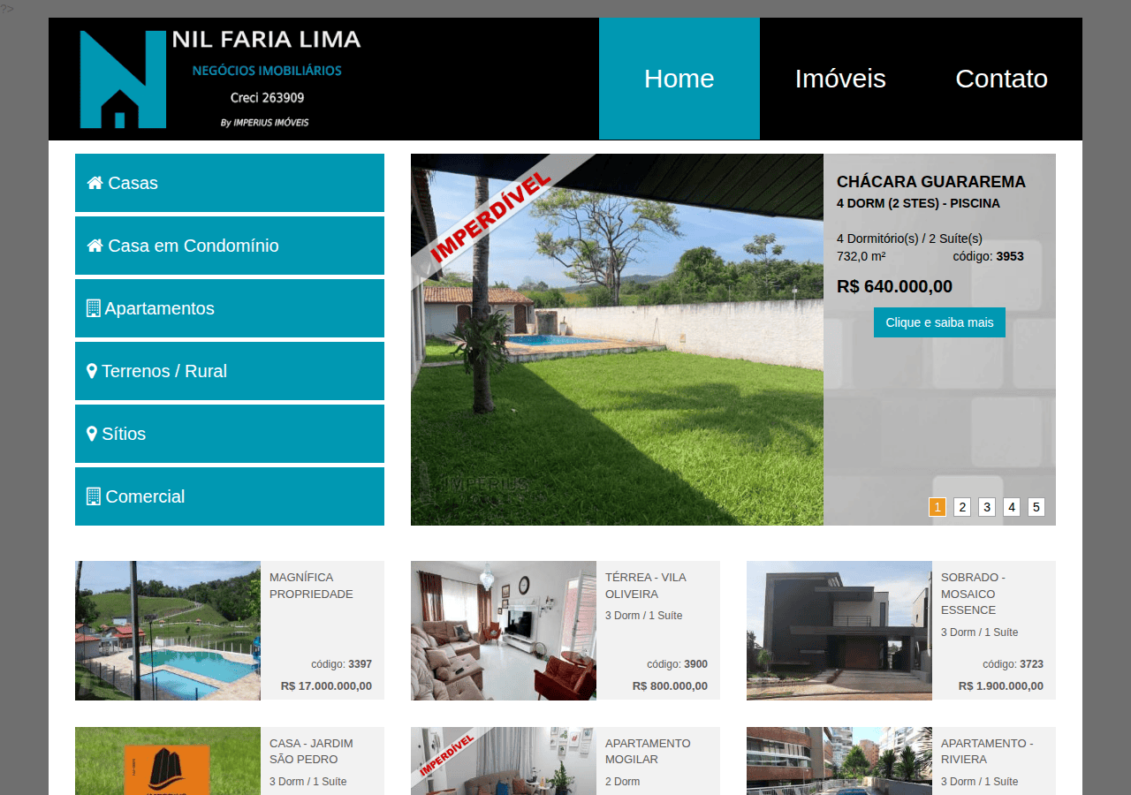Click the código 3900 label
This screenshot has width=1131, height=795.
[677, 664]
